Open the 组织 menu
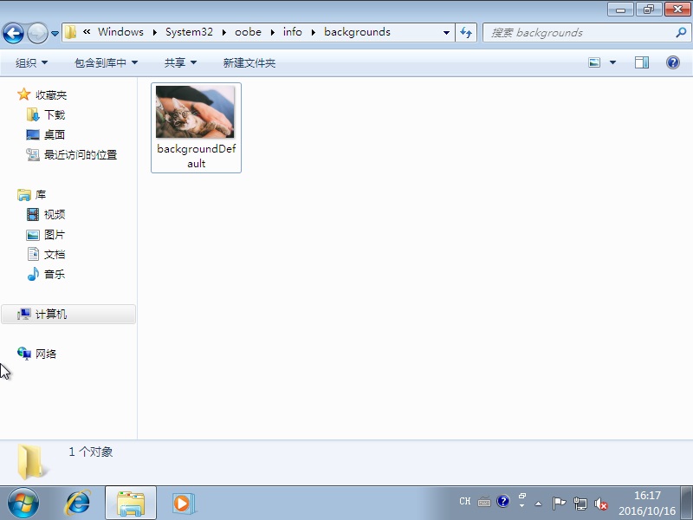This screenshot has width=693, height=520. coord(31,62)
